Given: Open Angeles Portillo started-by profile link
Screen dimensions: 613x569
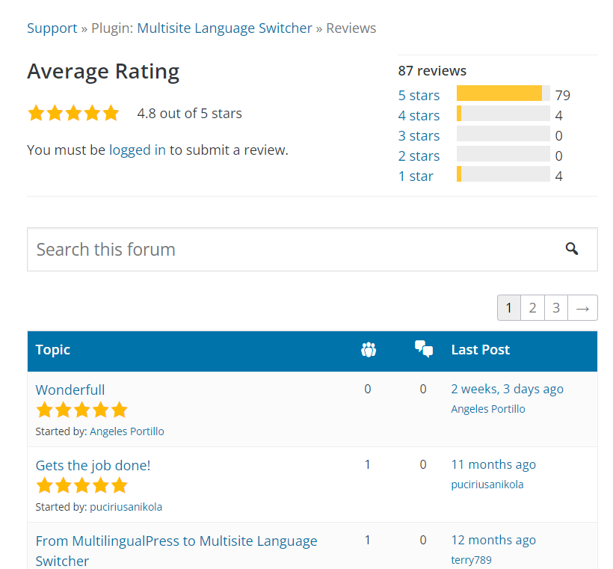Looking at the screenshot, I should [x=126, y=431].
